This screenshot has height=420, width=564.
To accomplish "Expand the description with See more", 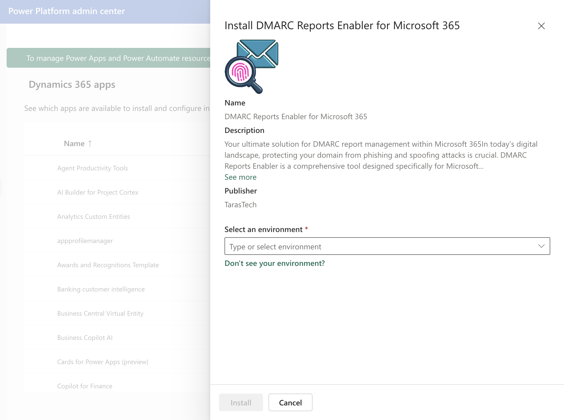I will click(x=240, y=177).
